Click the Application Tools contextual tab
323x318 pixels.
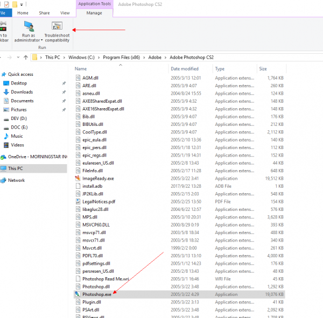[95, 4]
